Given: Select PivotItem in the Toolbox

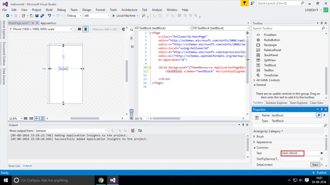Looking at the screenshot, I should click(x=270, y=35).
